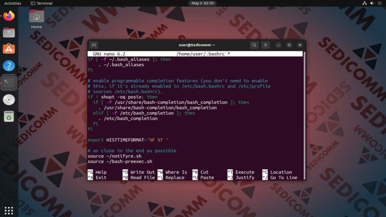
Task: Close the terminal window
Action: coord(300,45)
